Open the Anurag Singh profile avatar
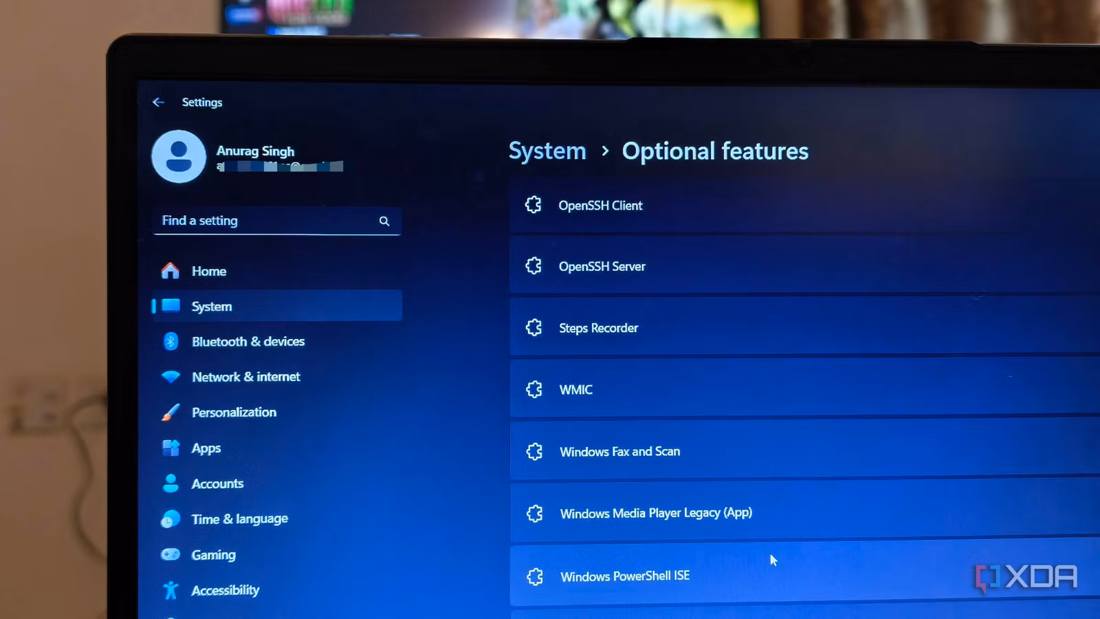The width and height of the screenshot is (1100, 619). (179, 157)
